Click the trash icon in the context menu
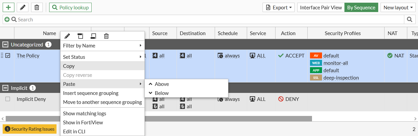The image size is (418, 136). pyautogui.click(x=106, y=36)
